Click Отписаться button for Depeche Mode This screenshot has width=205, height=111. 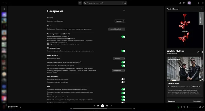coord(196,87)
